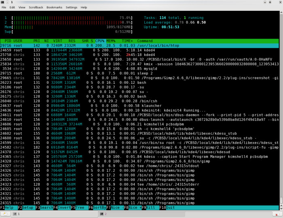Click the VIRT column header

tap(57, 41)
